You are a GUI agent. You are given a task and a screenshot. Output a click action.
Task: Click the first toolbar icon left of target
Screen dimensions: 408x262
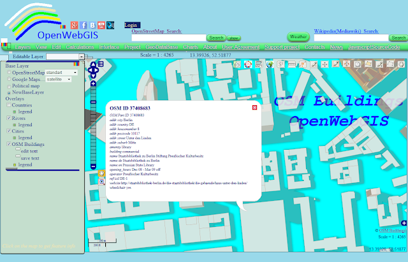pos(237,64)
